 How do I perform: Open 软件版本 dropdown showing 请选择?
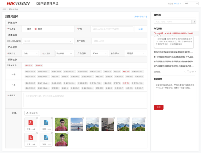[x=136, y=54]
